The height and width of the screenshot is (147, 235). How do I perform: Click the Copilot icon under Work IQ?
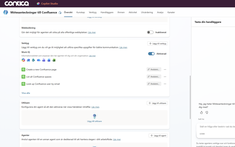[x=23, y=60]
